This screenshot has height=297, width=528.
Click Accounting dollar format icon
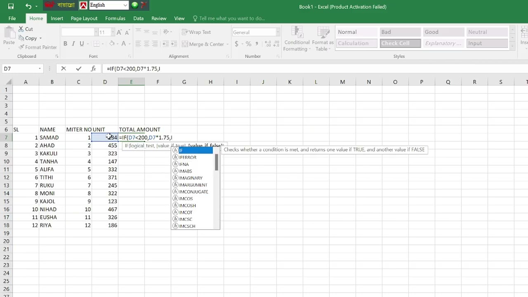(x=236, y=44)
